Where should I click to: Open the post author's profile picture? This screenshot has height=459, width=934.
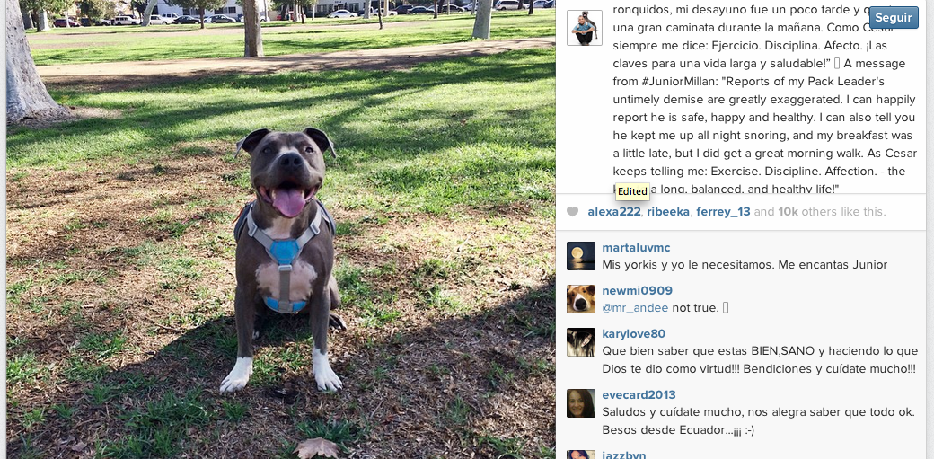585,28
